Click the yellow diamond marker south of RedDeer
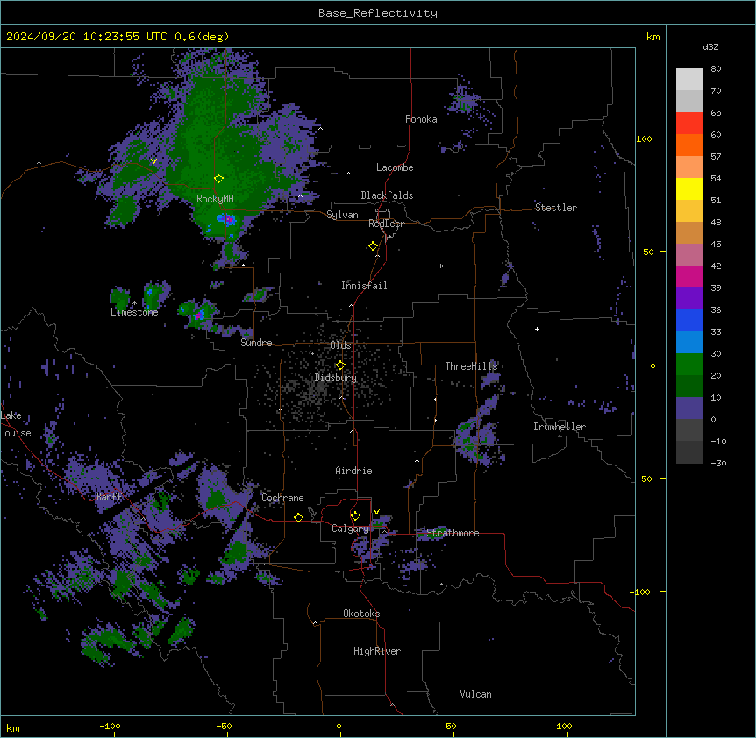Viewport: 756px width, 738px height. click(373, 246)
